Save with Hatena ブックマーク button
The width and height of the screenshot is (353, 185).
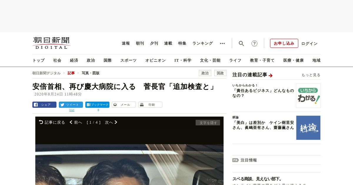click(97, 105)
